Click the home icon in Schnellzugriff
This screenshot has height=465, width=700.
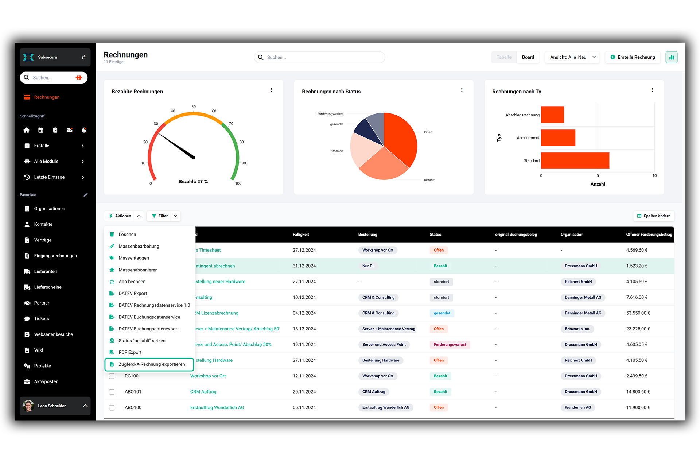point(26,130)
